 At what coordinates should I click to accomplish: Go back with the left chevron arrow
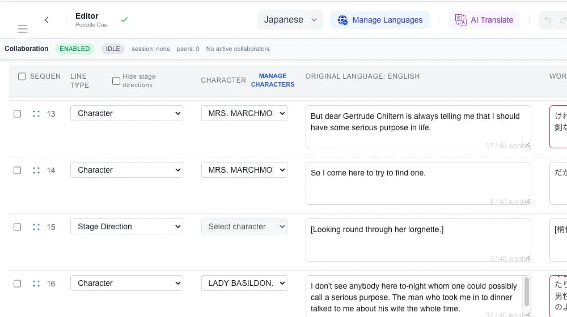46,20
